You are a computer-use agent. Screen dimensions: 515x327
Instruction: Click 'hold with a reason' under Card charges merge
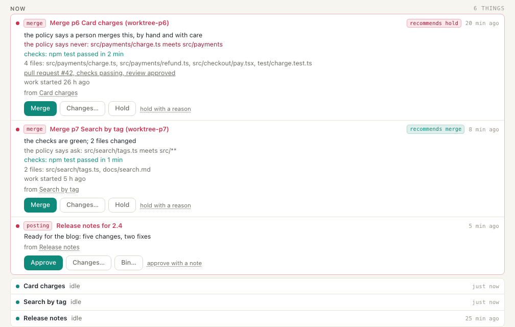[x=165, y=109]
